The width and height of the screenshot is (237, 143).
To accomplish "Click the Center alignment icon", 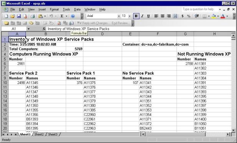I will [162, 16].
